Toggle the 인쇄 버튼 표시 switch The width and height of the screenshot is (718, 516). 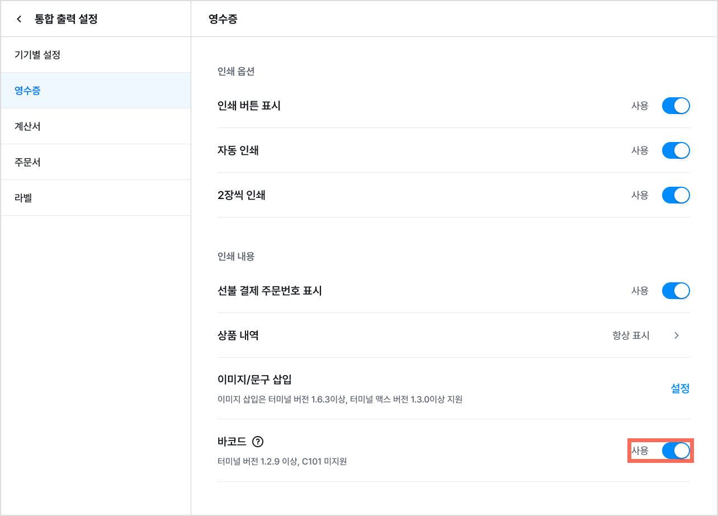(x=676, y=106)
